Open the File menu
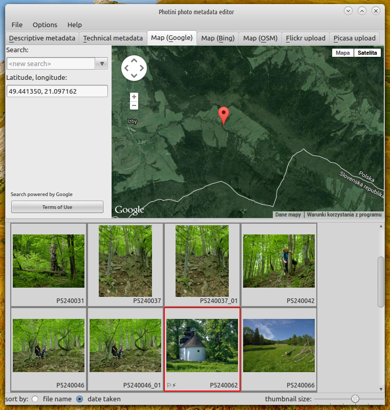Viewport: 390px width, 410px height. [17, 25]
